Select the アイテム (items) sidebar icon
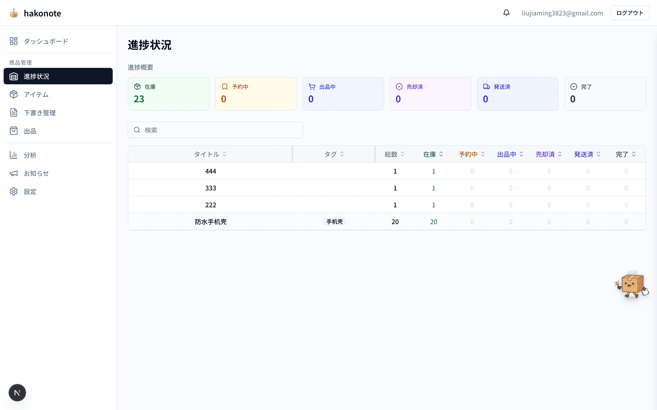Viewport: 657px width, 410px height. coord(14,94)
